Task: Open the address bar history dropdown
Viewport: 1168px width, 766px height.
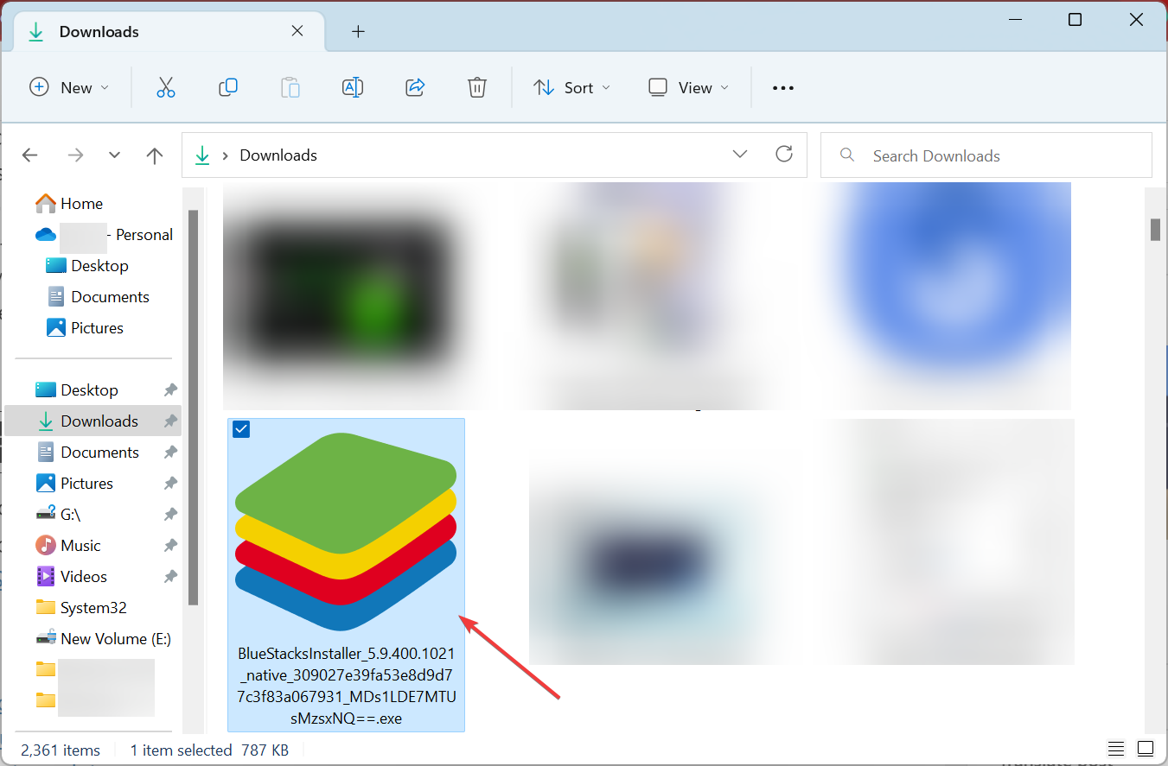Action: [740, 155]
